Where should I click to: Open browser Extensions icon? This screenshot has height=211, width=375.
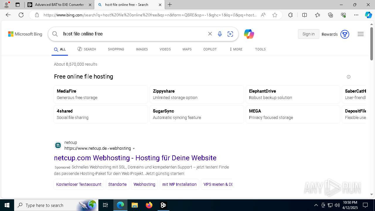tap(290, 15)
